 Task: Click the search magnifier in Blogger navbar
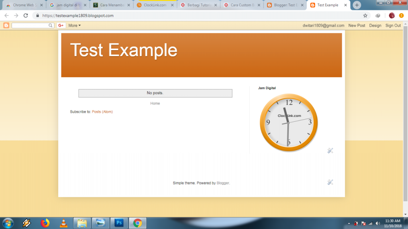tap(51, 25)
